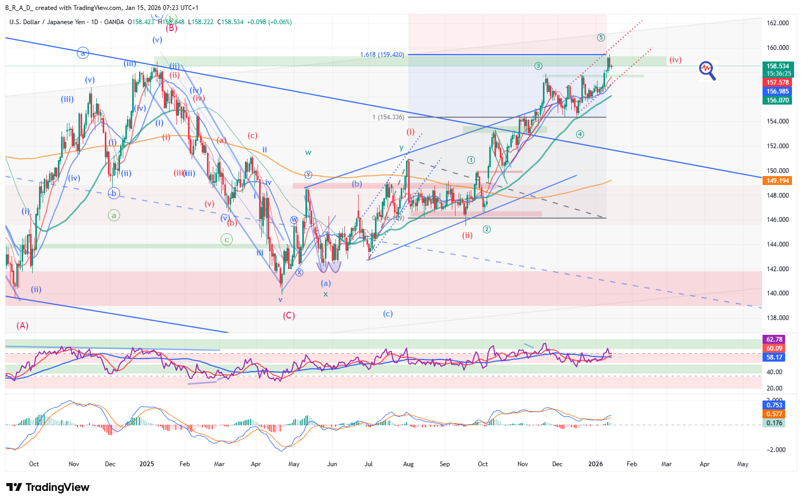Screen dimensions: 802x503
Task: Pick the green circled 1 wave marker
Action: 471,160
